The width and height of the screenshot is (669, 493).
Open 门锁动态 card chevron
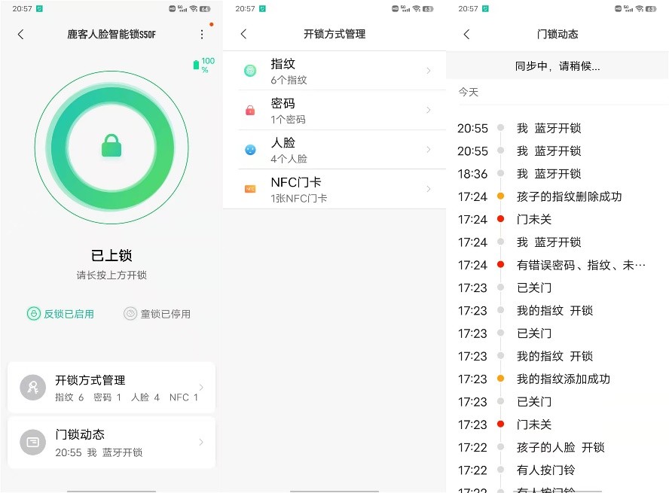pyautogui.click(x=201, y=443)
